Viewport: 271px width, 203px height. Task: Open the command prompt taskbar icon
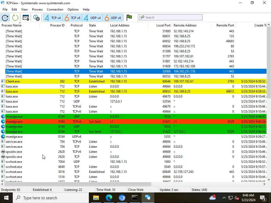[x=135, y=198]
